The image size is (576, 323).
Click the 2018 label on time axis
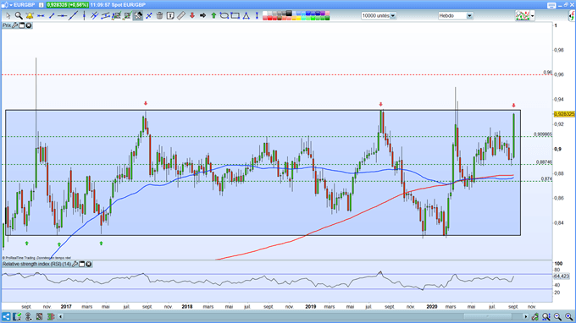(x=187, y=306)
